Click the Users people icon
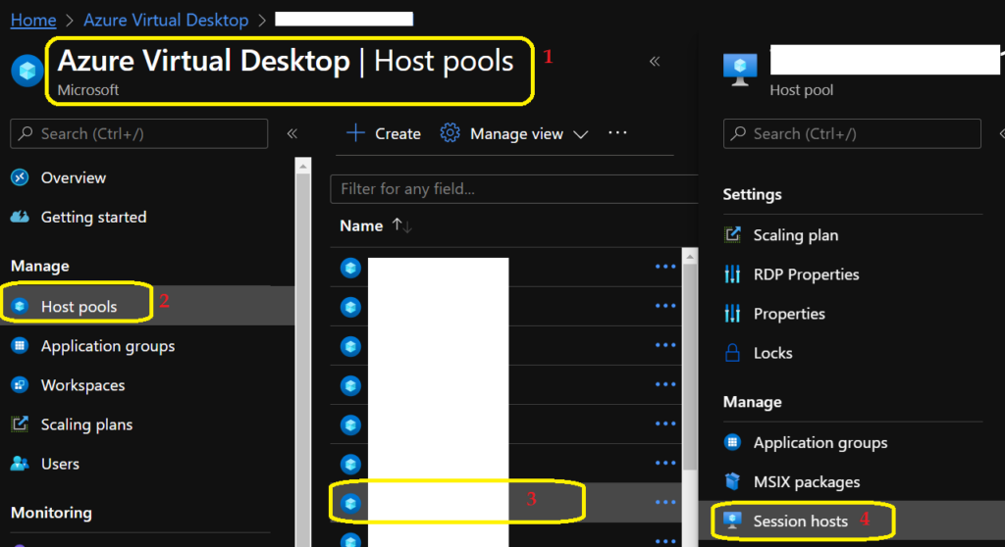This screenshot has width=1005, height=547. 20,464
